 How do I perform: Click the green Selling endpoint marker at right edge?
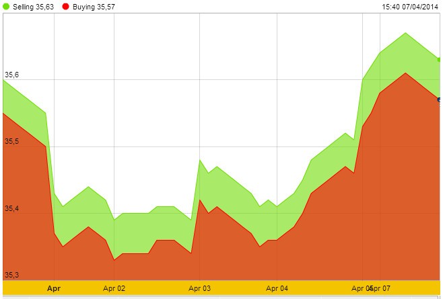click(x=440, y=60)
